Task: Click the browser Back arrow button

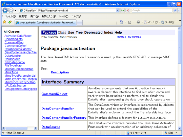Action: [5, 11]
